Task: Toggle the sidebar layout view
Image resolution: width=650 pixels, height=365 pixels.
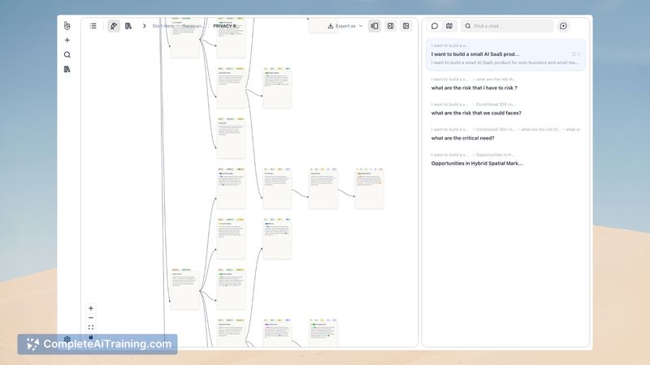Action: pyautogui.click(x=405, y=26)
